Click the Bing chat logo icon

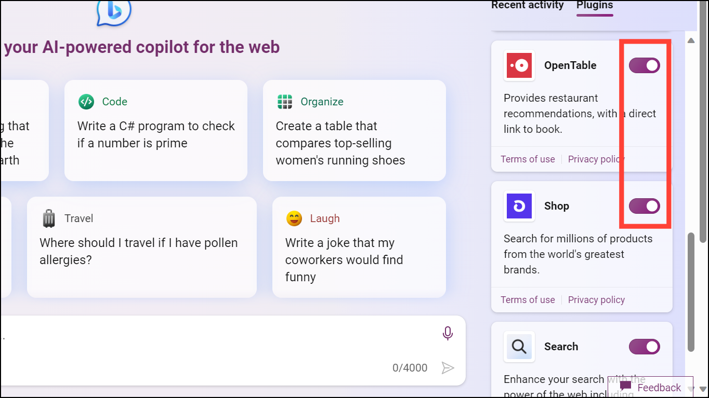114,12
